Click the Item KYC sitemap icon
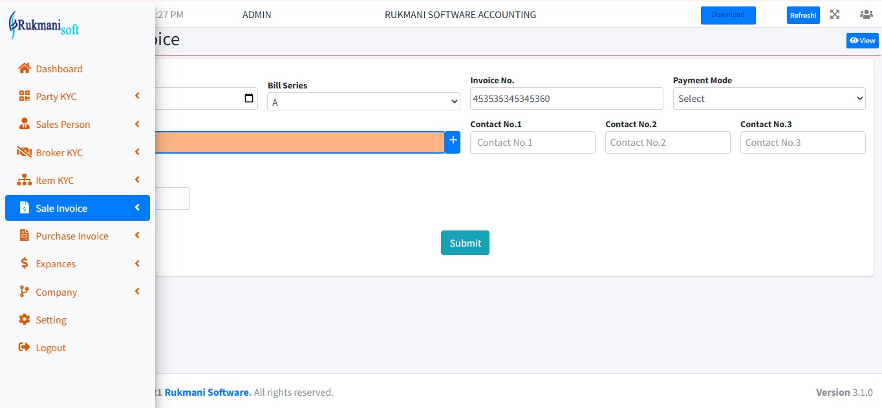 click(x=25, y=180)
